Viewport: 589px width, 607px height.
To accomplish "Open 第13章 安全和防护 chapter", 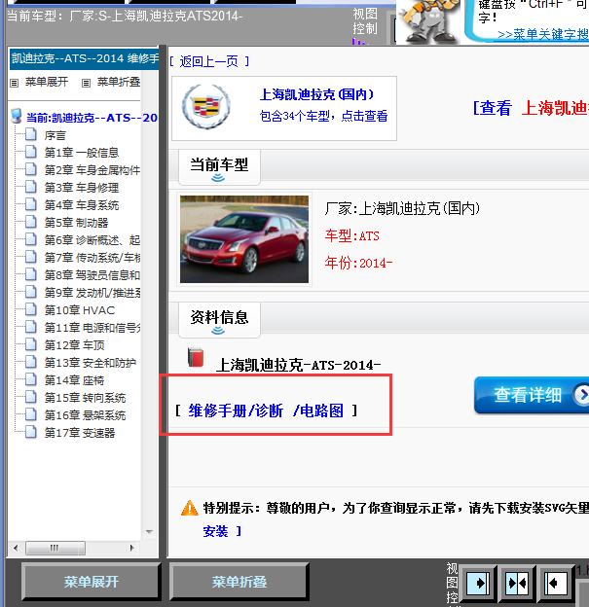I will 91,363.
